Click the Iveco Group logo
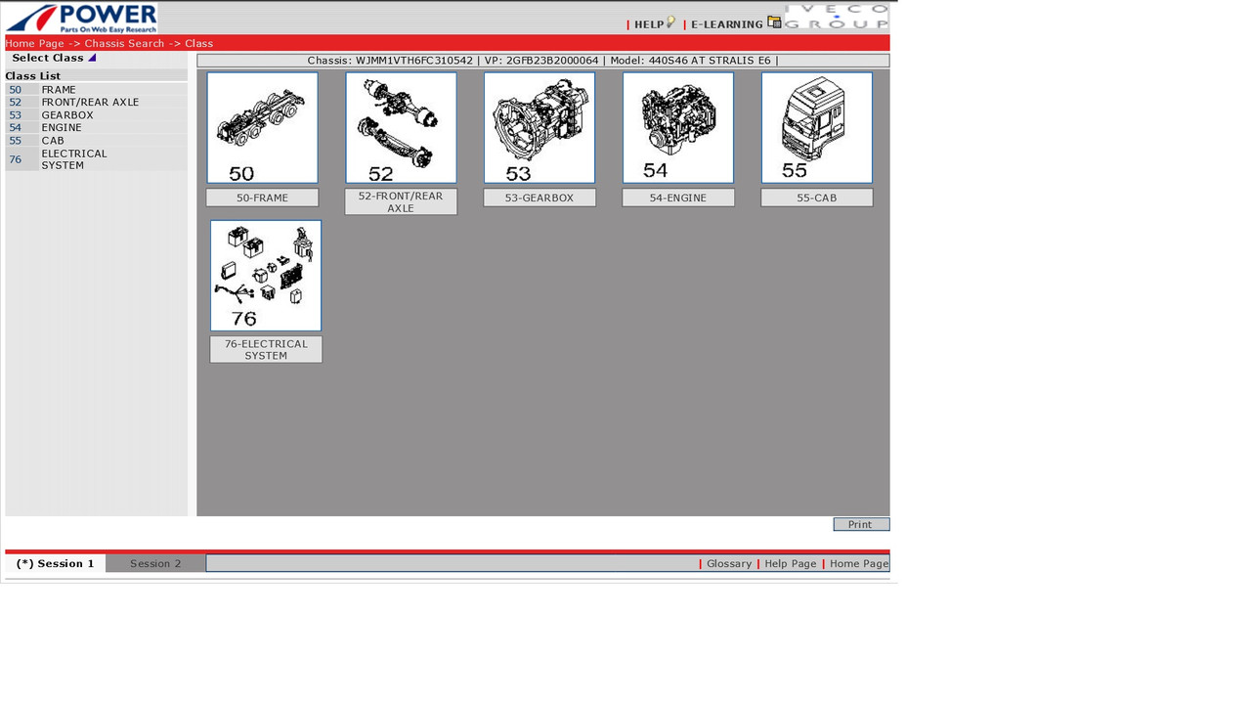Screen dimensions: 1251x704 837,18
